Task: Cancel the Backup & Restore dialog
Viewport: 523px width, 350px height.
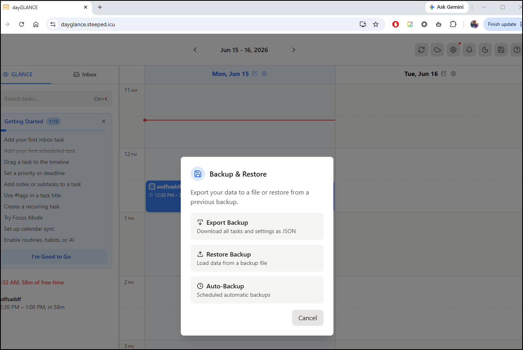Action: point(308,318)
